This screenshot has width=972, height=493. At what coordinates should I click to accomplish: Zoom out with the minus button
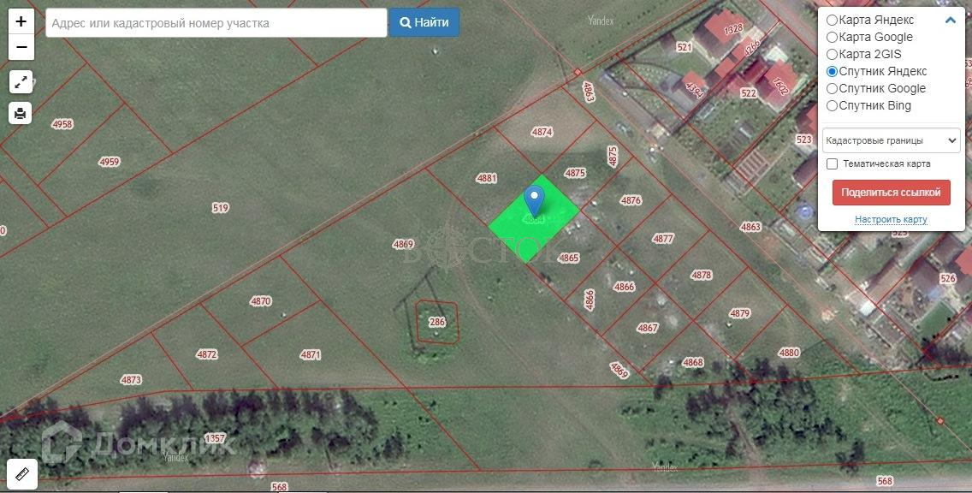21,47
